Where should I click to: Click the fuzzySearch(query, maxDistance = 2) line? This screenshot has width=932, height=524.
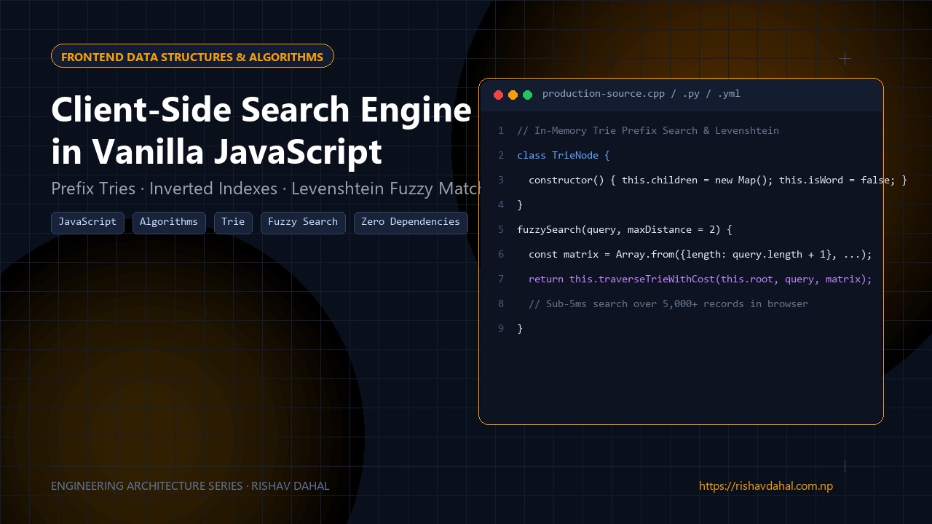(625, 230)
